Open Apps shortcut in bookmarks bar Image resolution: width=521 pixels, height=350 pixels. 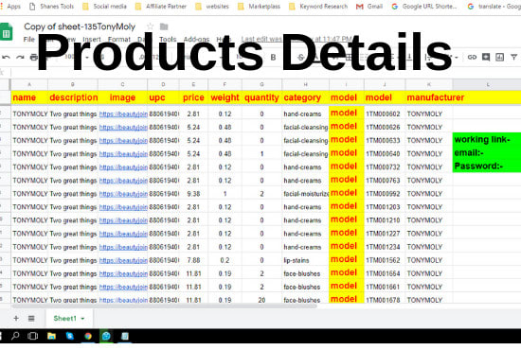pyautogui.click(x=10, y=7)
